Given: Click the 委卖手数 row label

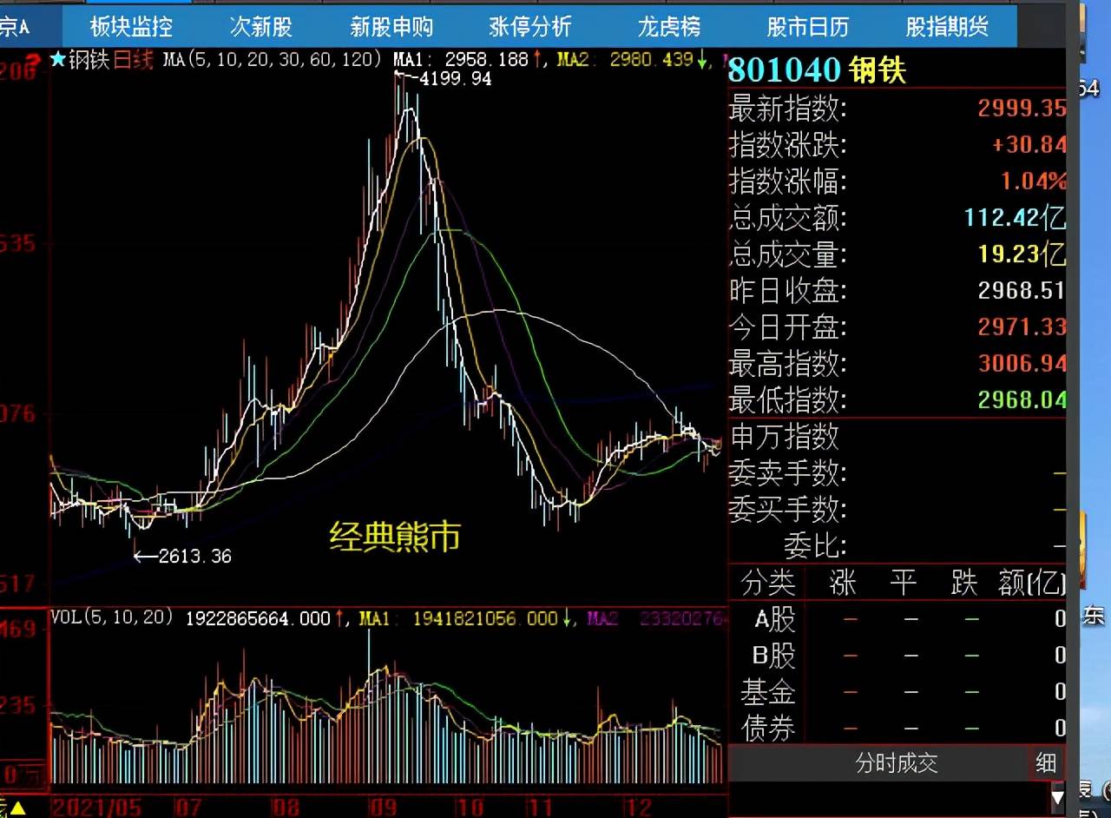Looking at the screenshot, I should (788, 473).
